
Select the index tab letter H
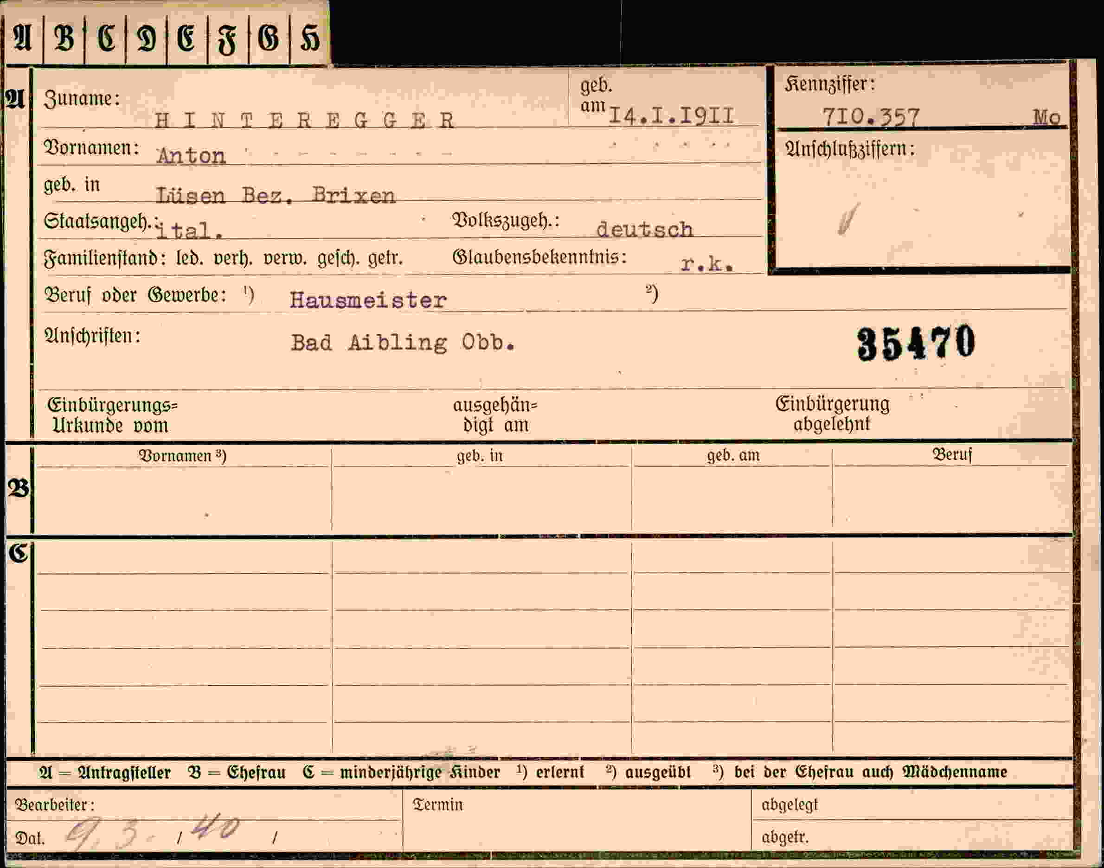click(x=310, y=39)
